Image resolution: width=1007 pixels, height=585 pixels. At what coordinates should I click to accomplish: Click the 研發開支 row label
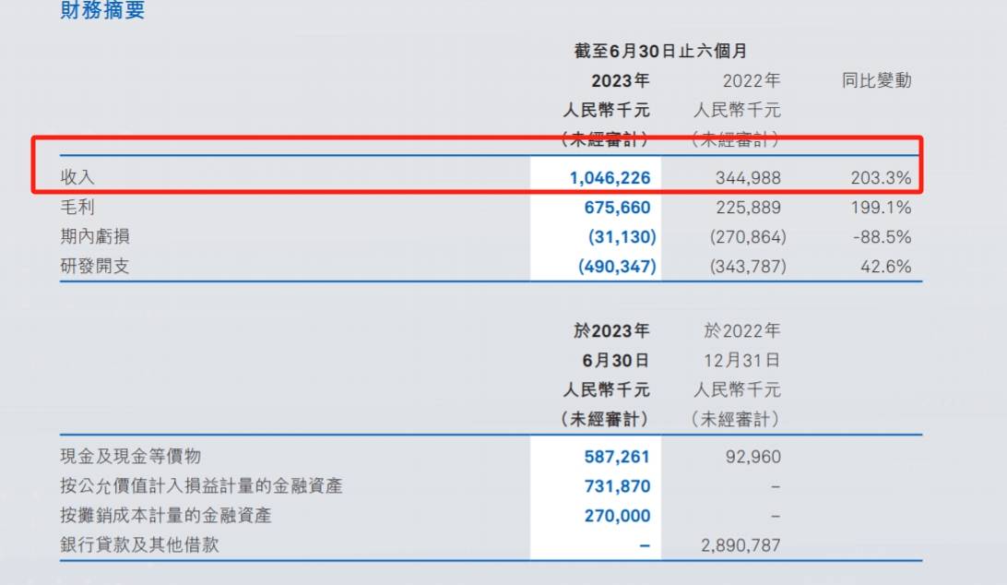click(95, 266)
